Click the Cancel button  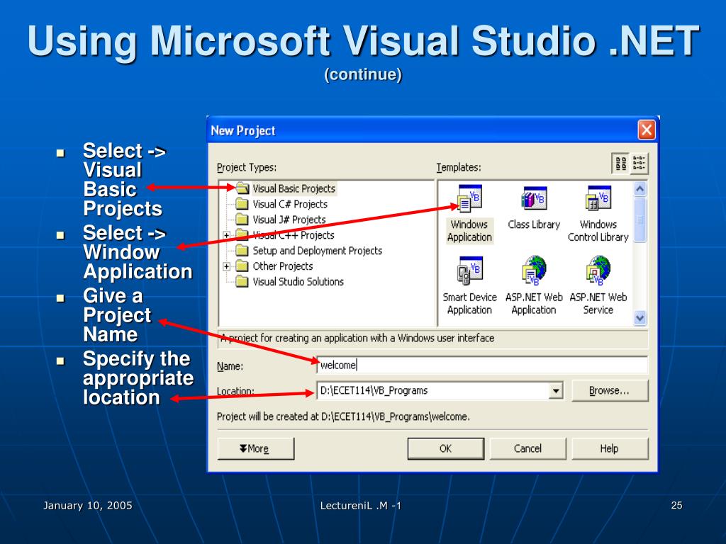point(527,448)
